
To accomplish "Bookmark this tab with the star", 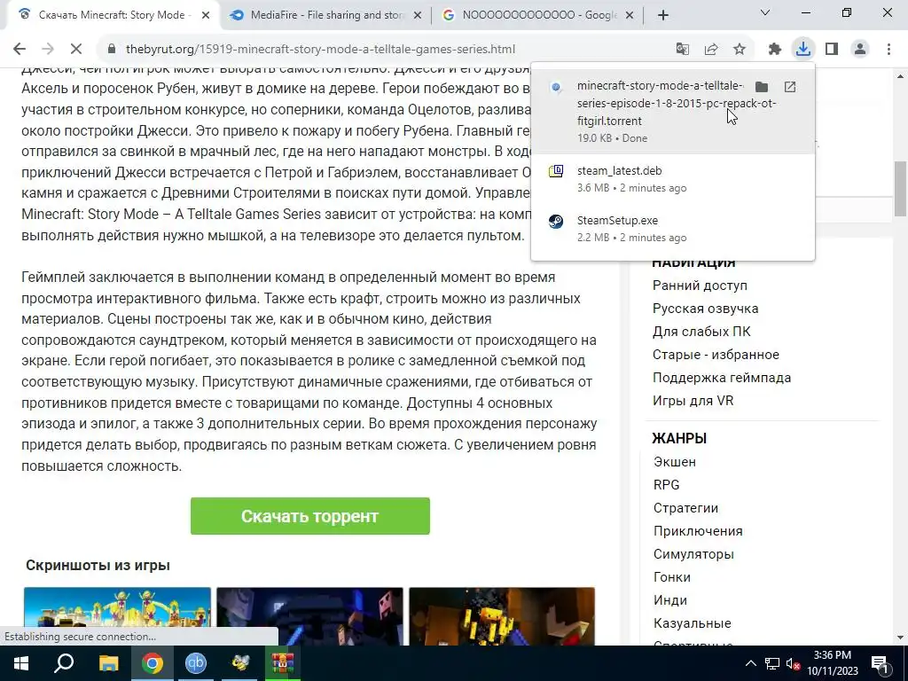I will click(740, 50).
